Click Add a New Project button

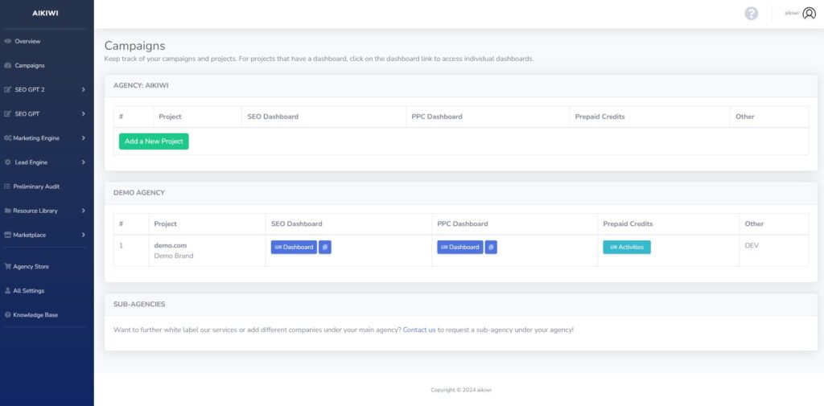pos(154,141)
